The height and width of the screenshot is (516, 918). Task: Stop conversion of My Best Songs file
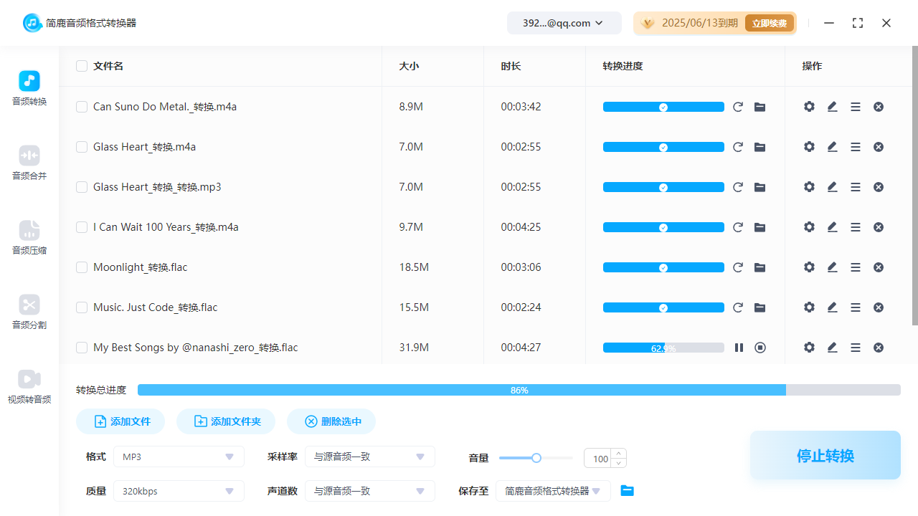coord(760,348)
